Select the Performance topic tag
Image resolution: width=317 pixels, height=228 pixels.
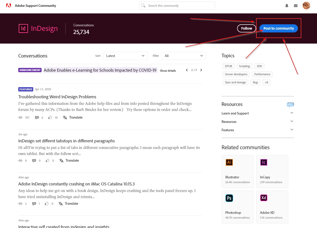262,74
